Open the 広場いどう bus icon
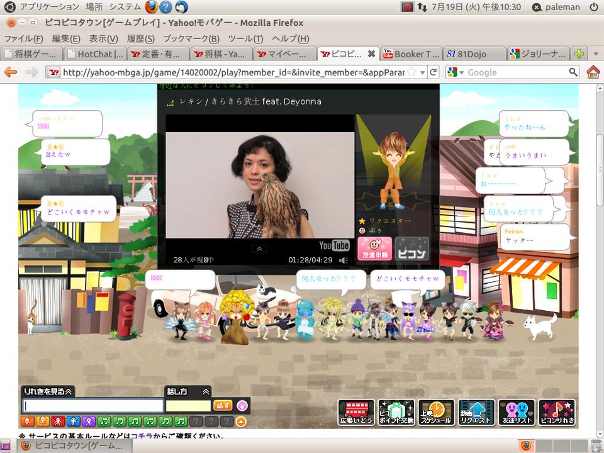The image size is (604, 453). [x=356, y=413]
